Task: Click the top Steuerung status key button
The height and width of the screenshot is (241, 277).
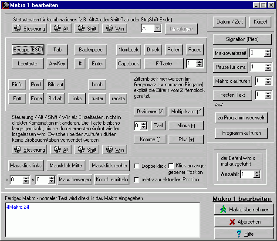Action: point(30,29)
